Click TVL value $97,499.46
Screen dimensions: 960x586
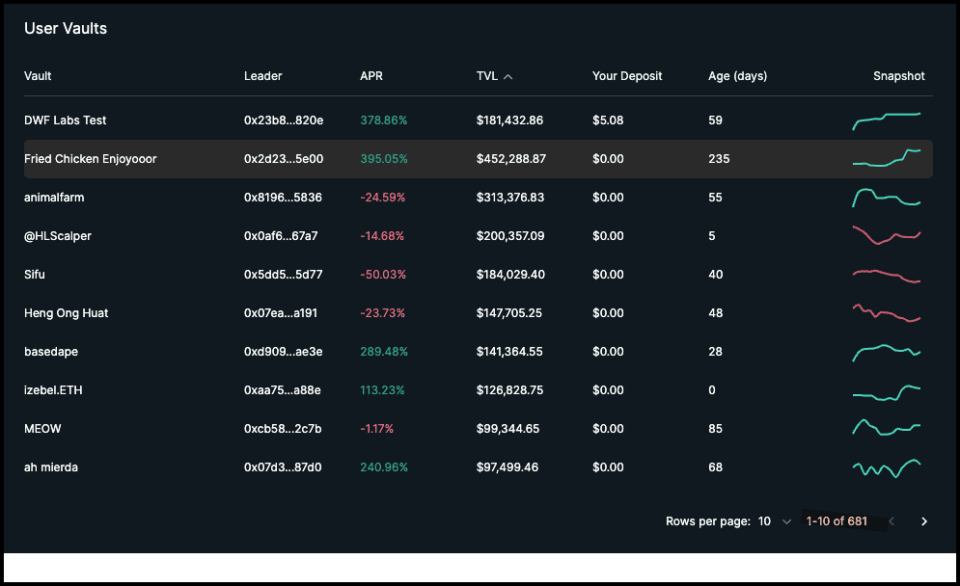pyautogui.click(x=507, y=467)
